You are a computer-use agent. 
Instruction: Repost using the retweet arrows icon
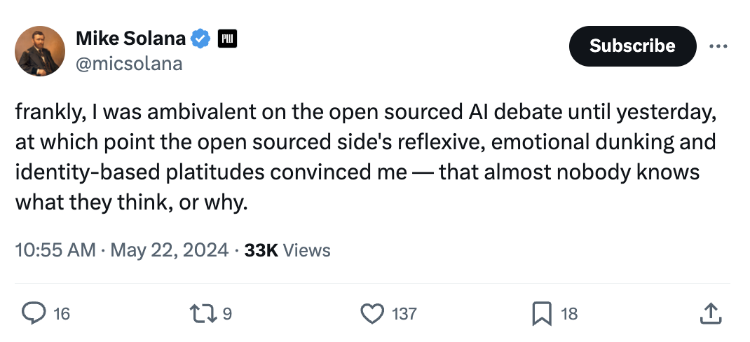[x=204, y=313]
